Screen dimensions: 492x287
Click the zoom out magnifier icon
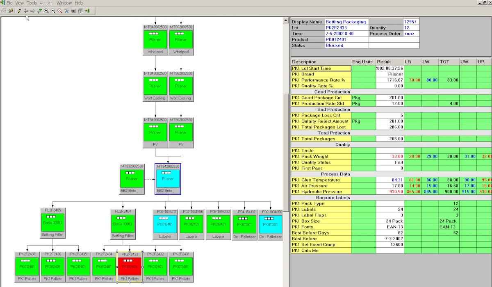53,11
